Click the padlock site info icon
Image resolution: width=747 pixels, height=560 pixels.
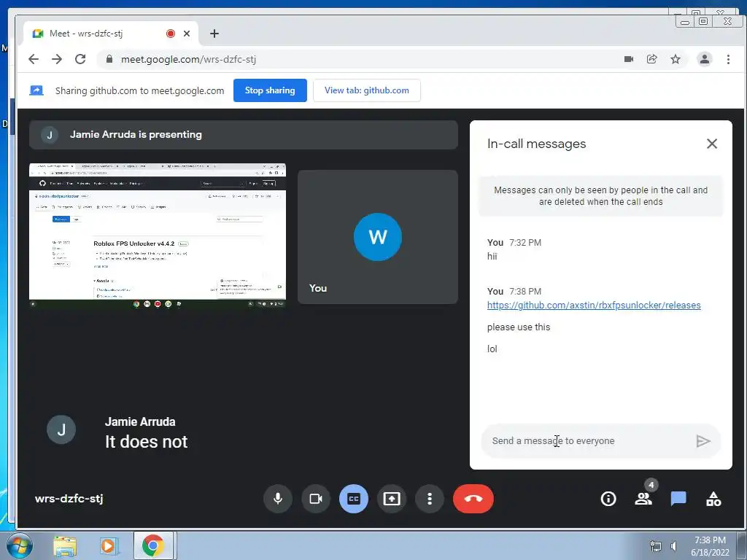click(x=109, y=59)
